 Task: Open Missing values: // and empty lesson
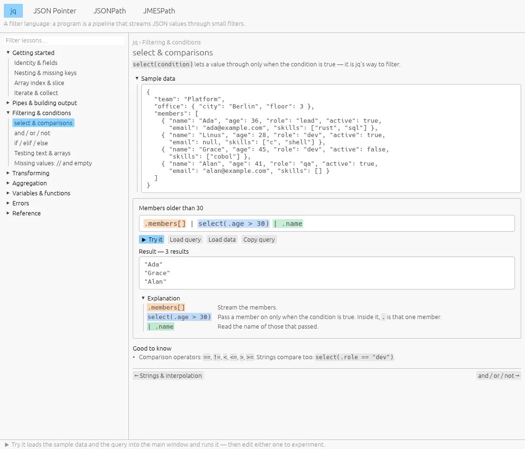click(x=53, y=163)
